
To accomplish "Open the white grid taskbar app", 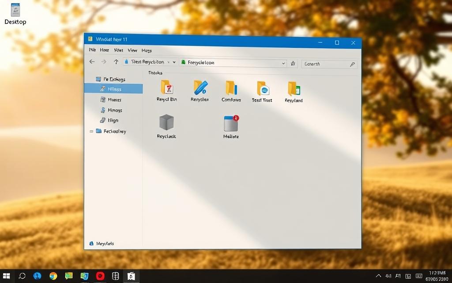I will [x=115, y=276].
